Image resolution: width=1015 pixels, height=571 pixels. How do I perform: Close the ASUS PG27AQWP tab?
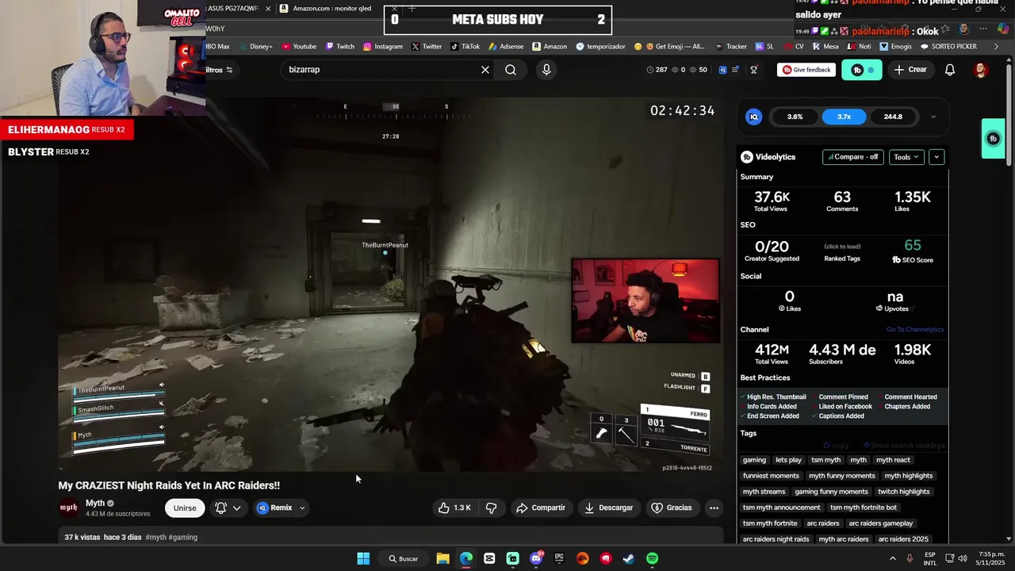268,9
